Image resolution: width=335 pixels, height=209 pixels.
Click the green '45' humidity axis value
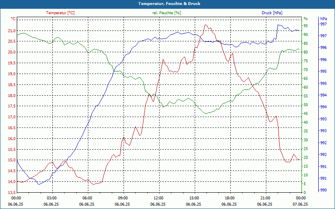coord(306,114)
